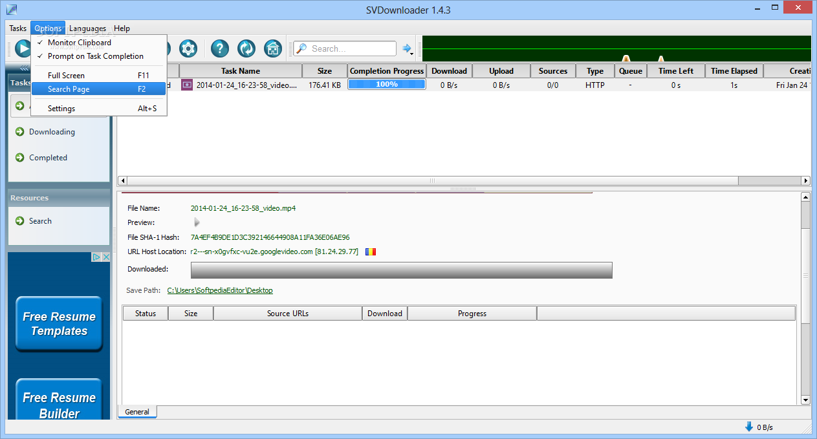Viewport: 817px width, 439px height.
Task: Click the Source URLs column header
Action: (x=288, y=314)
